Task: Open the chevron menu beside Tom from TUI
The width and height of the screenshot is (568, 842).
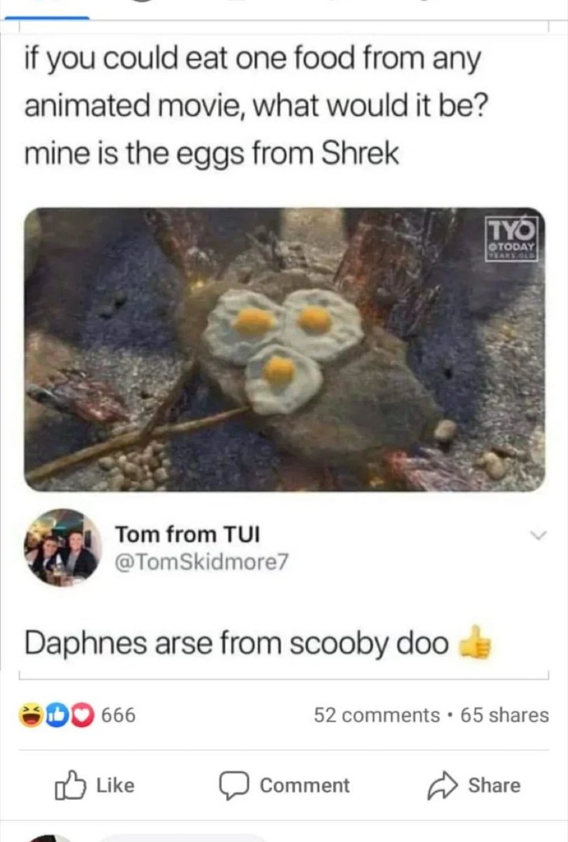Action: tap(538, 535)
